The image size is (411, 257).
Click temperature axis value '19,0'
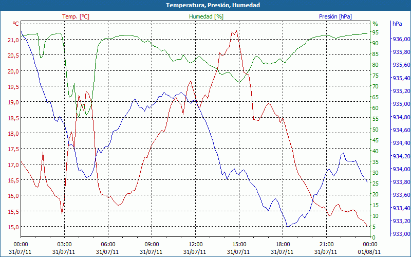coord(13,102)
